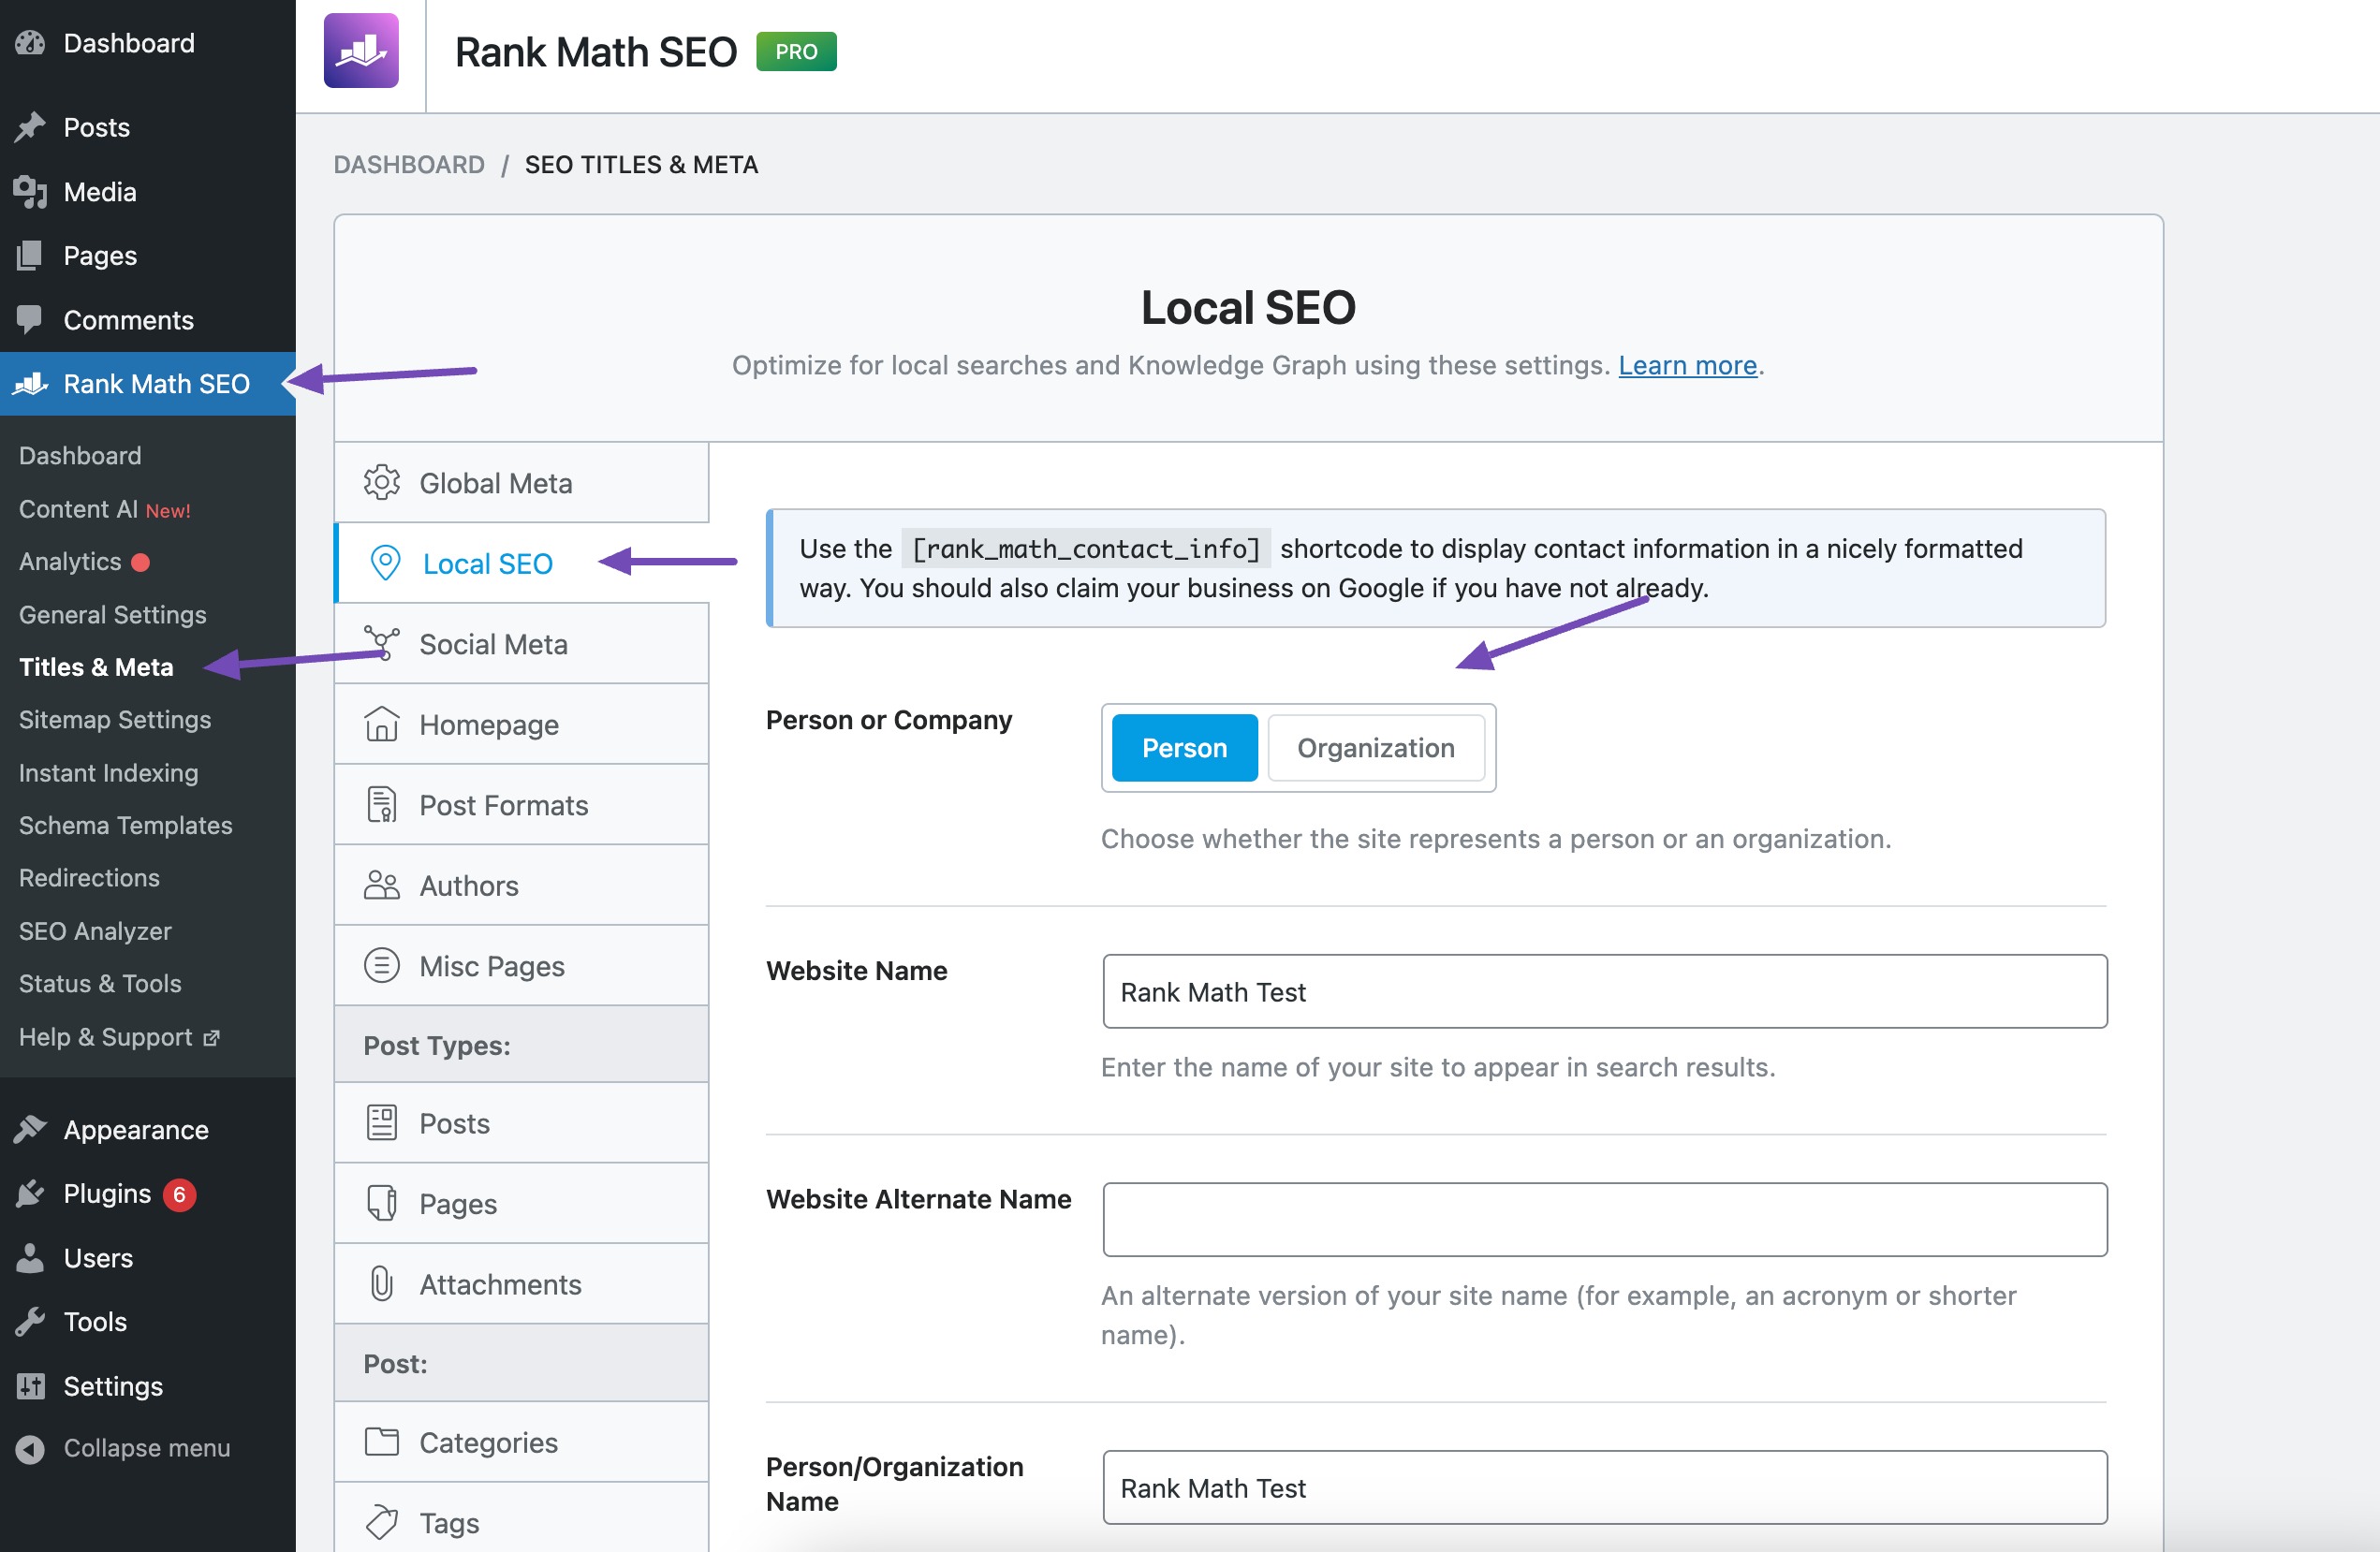Switch to the Authors tab
The height and width of the screenshot is (1552, 2380).
[x=469, y=885]
